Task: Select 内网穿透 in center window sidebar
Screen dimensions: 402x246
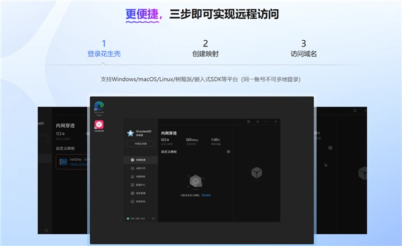Action: pyautogui.click(x=140, y=160)
